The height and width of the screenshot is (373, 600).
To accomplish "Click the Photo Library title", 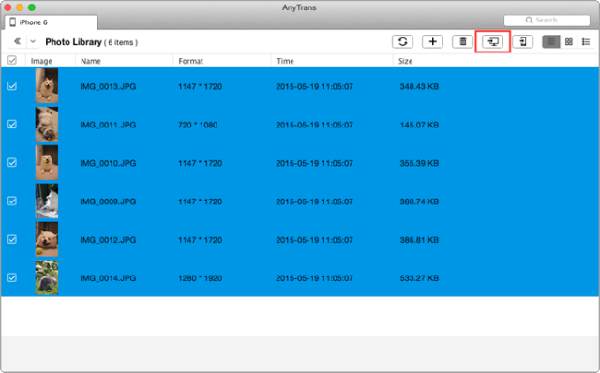I will click(73, 42).
